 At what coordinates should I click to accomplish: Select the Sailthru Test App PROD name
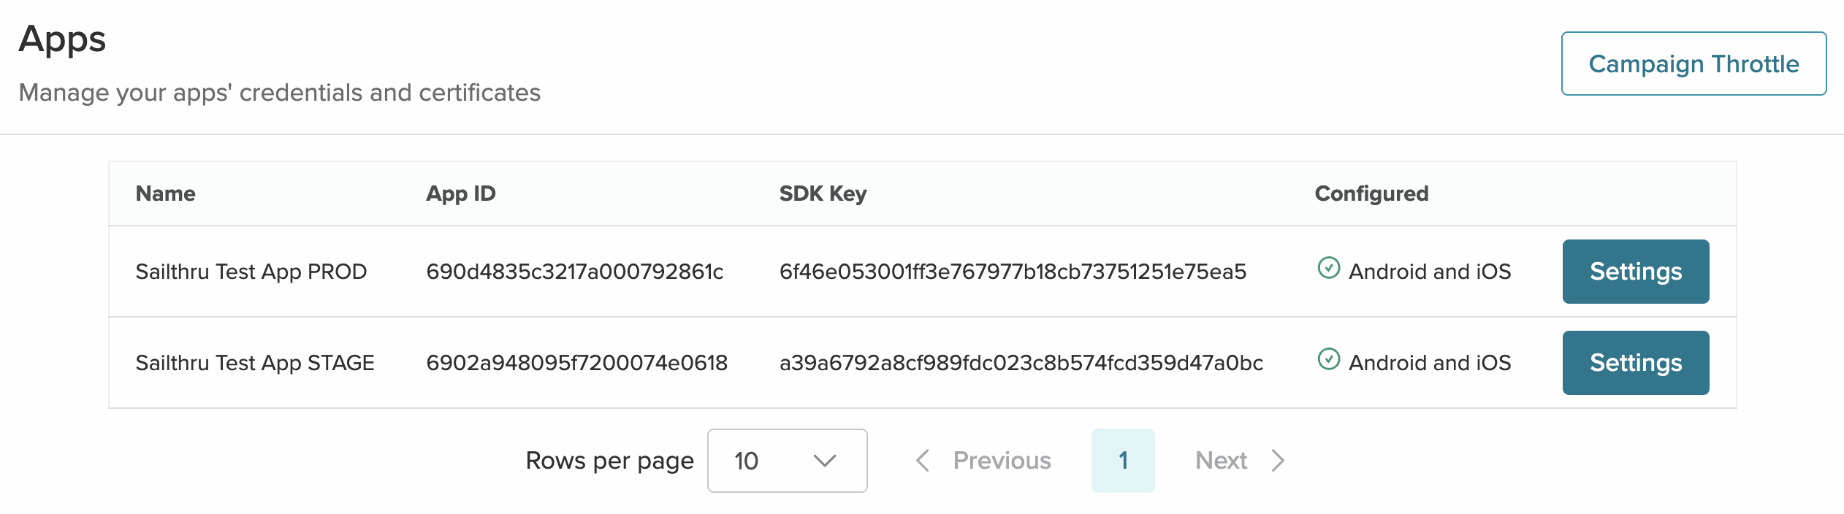tap(251, 272)
